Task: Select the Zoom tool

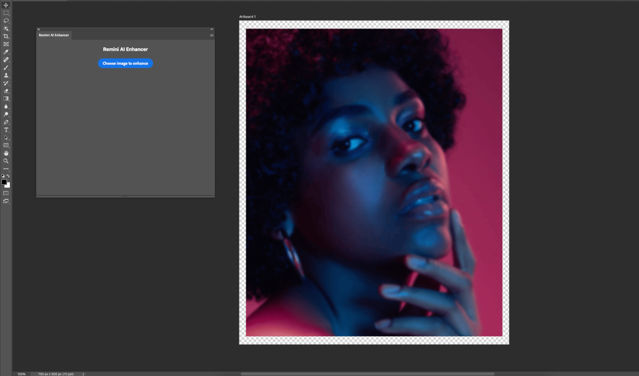Action: click(6, 161)
